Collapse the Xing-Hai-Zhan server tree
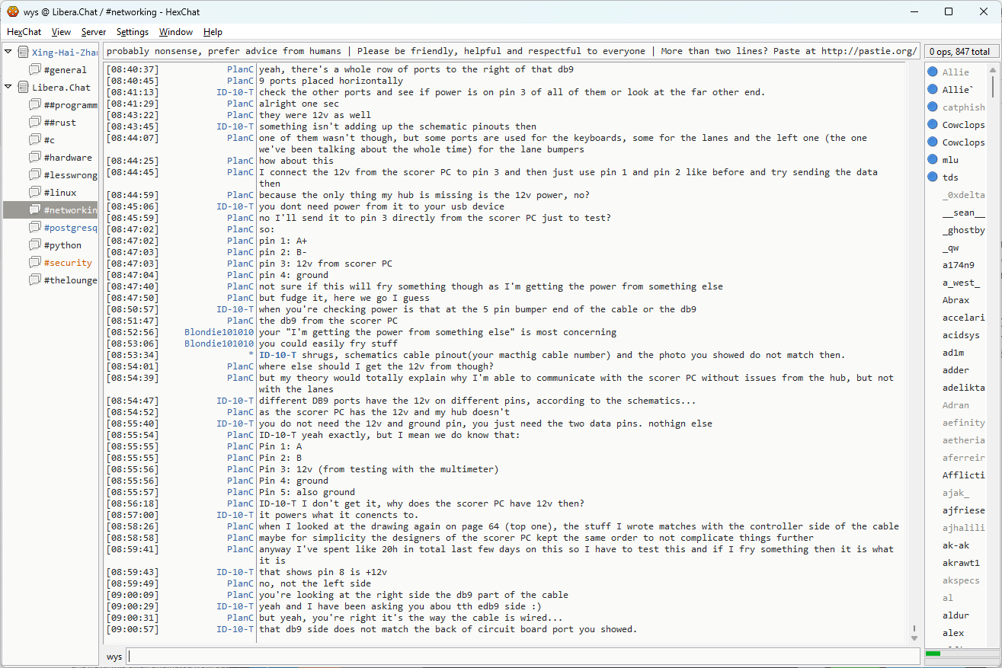This screenshot has height=668, width=1002. (x=8, y=52)
